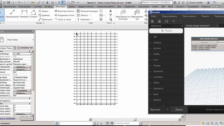224x126 pixels.
Task: Toggle the …зать аннот… checkbox in properties
Action: (14, 111)
